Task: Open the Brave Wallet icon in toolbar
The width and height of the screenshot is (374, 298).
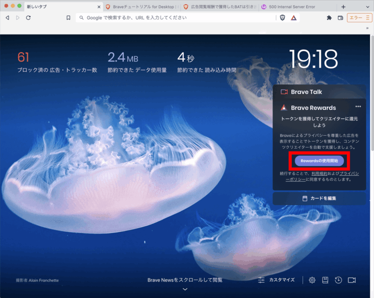Action: pos(340,18)
